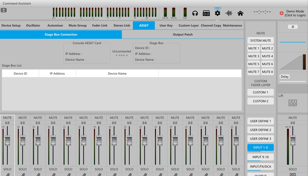Screen dimensions: 308x176
Task: Go to home screen icon
Action: 240,13
